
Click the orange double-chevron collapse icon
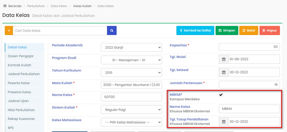(x=9, y=31)
